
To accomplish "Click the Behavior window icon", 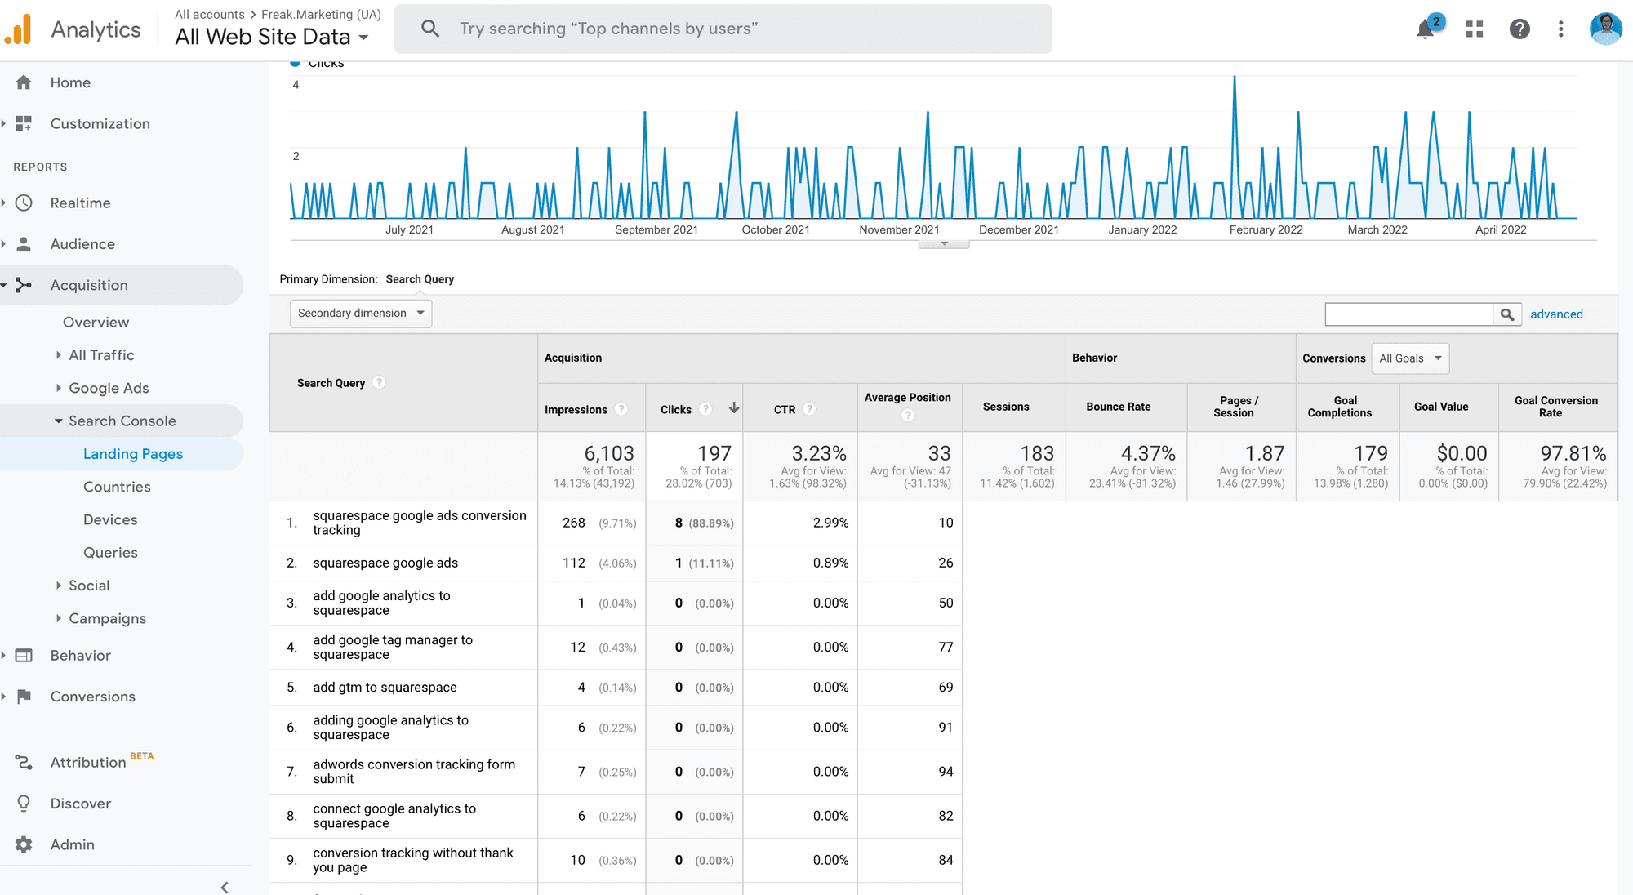I will click(24, 655).
